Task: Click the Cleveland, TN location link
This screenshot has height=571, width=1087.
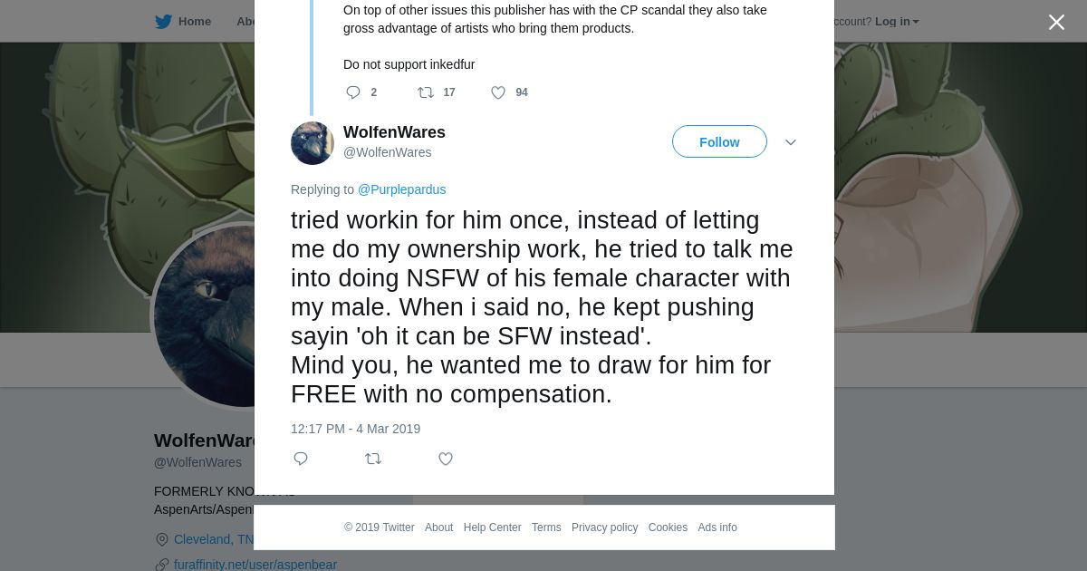Action: (x=214, y=539)
